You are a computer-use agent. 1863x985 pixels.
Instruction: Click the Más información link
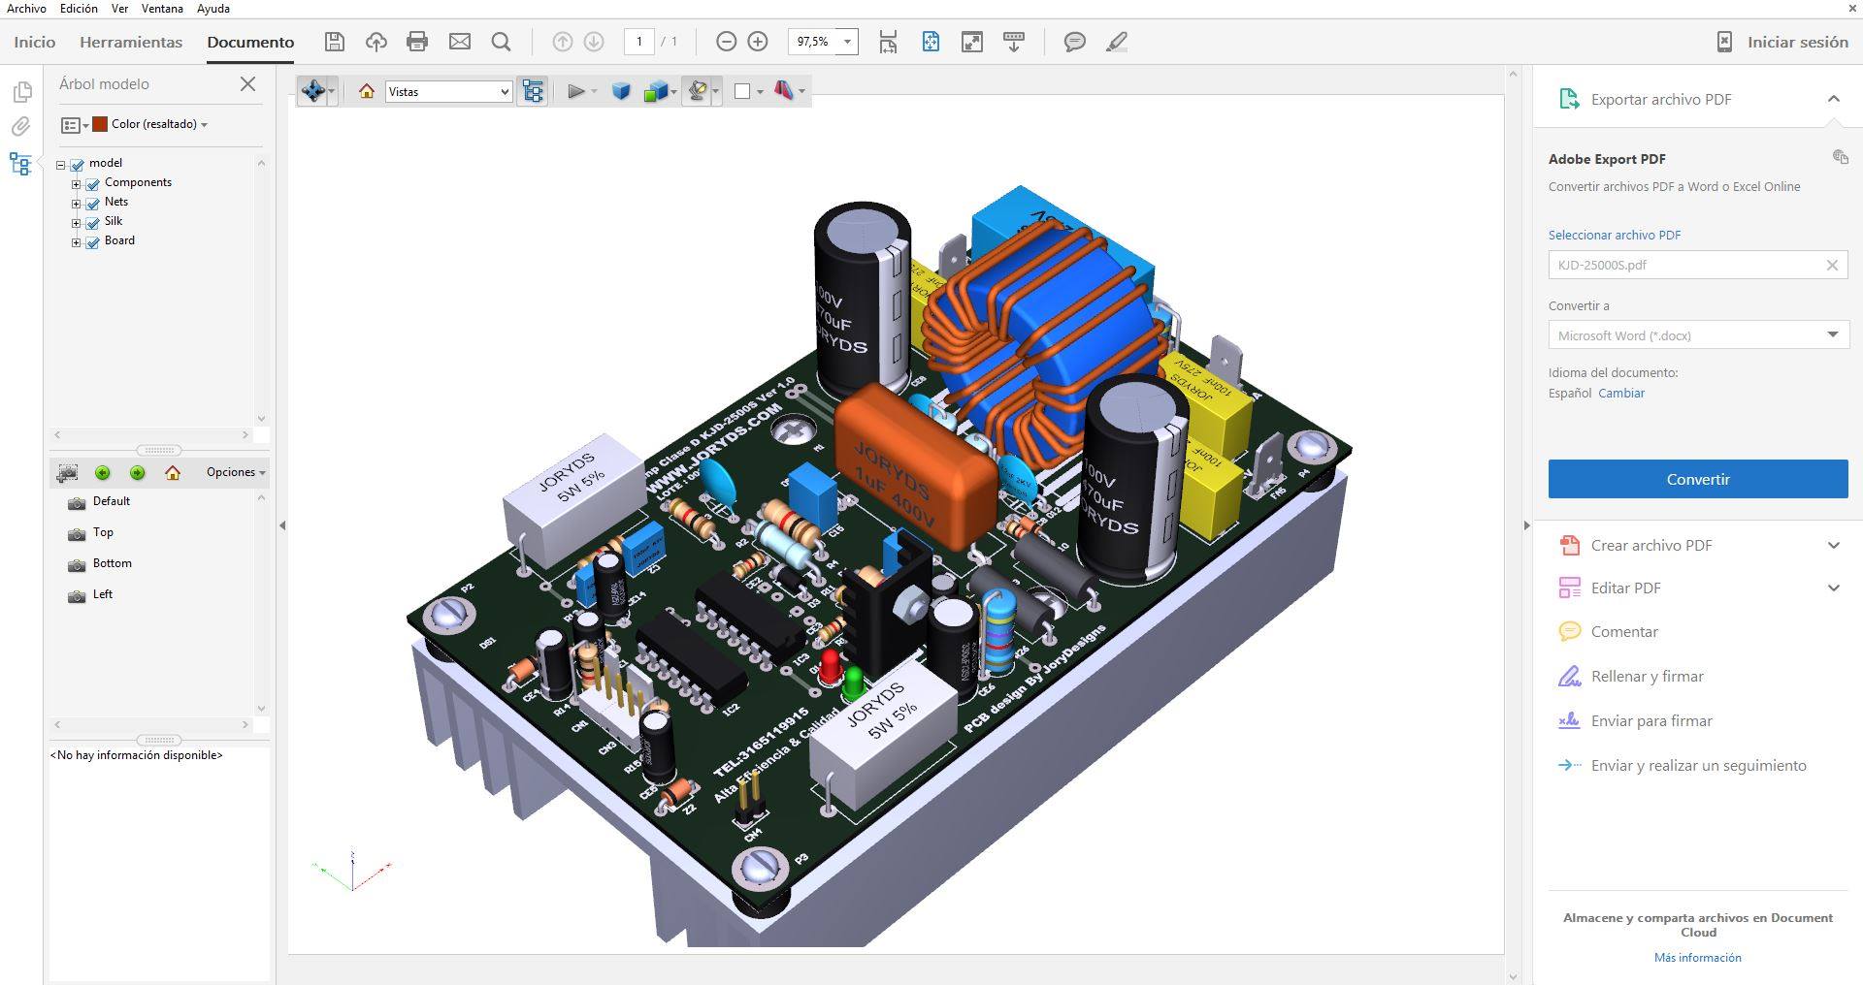click(1698, 957)
